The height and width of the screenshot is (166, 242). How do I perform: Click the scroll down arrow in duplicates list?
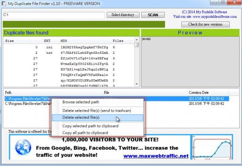coord(136,84)
